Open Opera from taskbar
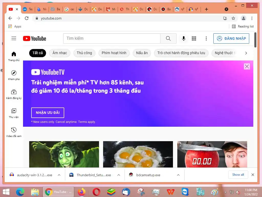This screenshot has width=262, height=197. [x=96, y=192]
